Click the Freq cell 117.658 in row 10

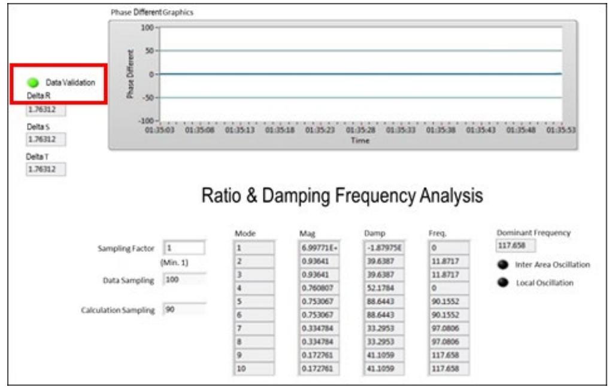coord(449,368)
